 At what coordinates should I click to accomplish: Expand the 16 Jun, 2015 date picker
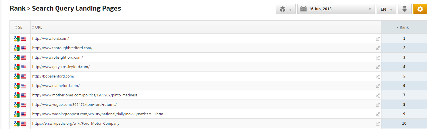coord(336,9)
